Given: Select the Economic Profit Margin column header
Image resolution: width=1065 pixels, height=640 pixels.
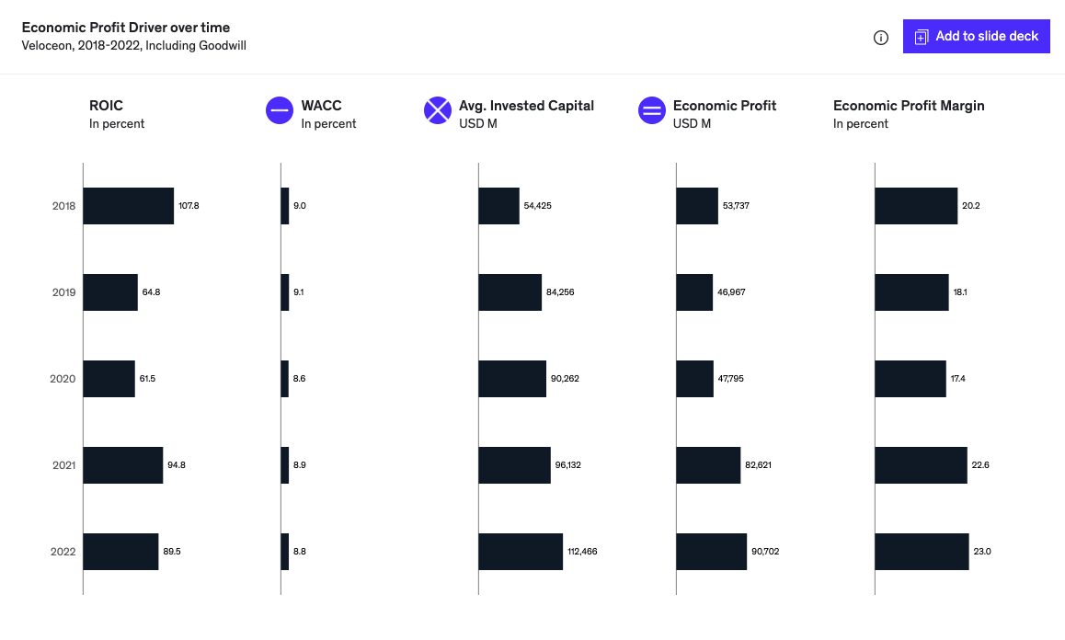Looking at the screenshot, I should (909, 106).
